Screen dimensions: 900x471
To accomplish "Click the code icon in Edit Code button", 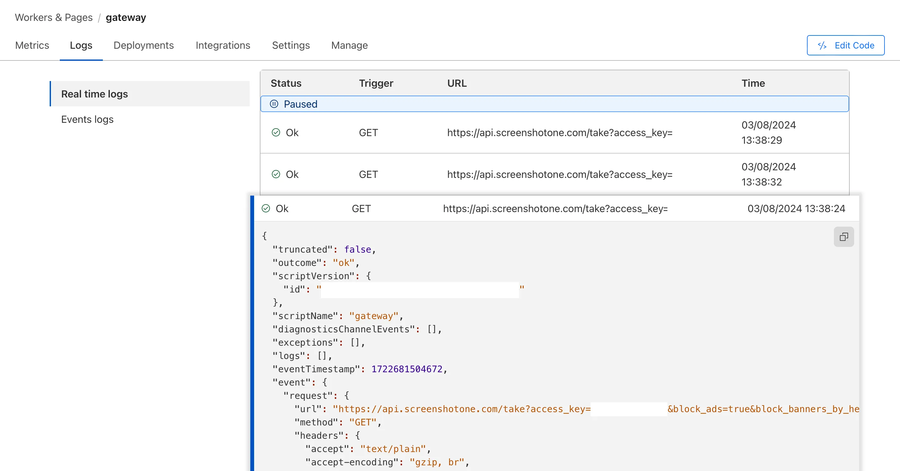I will pyautogui.click(x=822, y=46).
